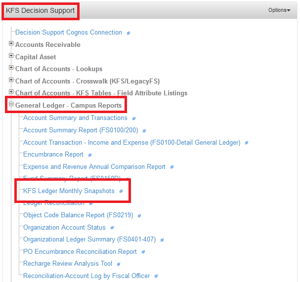Click external icon beside Object Code Balance Report
This screenshot has width=300, height=282.
(x=139, y=216)
